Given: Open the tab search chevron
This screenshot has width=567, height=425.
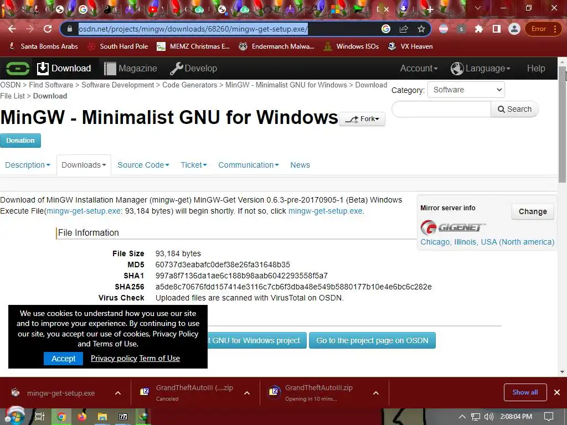Looking at the screenshot, I should pos(478,8).
